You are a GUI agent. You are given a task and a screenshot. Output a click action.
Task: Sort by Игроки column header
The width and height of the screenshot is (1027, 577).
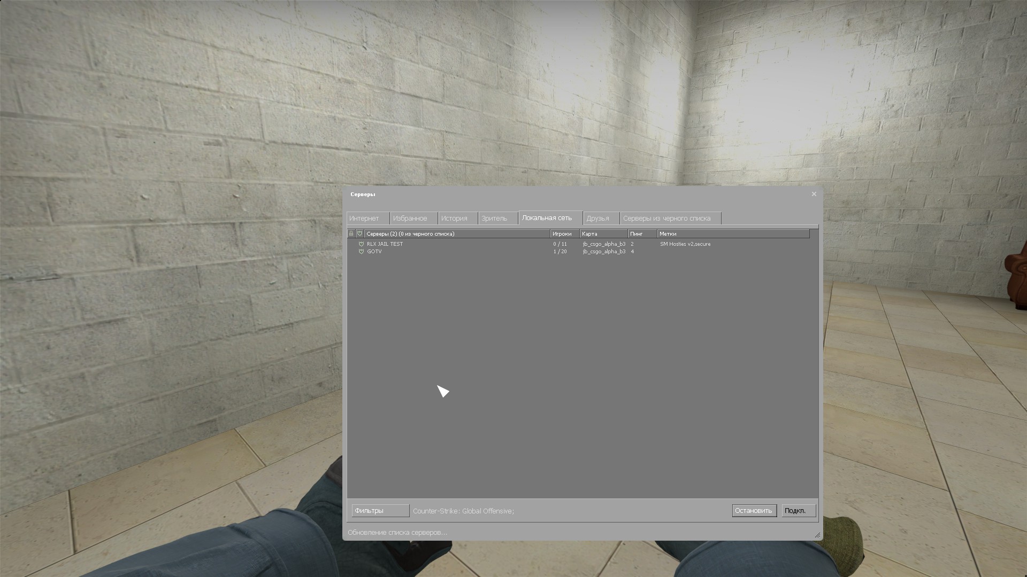click(x=565, y=233)
